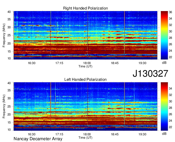
Task: Click 30 MHz tick on Left Handed plot
Action: [9, 98]
